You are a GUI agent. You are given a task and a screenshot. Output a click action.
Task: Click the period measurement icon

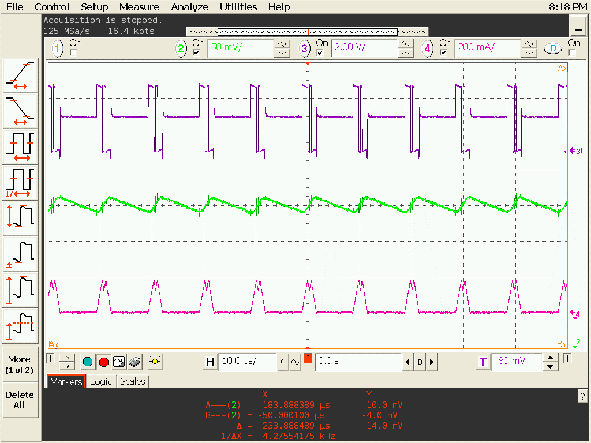pyautogui.click(x=21, y=146)
